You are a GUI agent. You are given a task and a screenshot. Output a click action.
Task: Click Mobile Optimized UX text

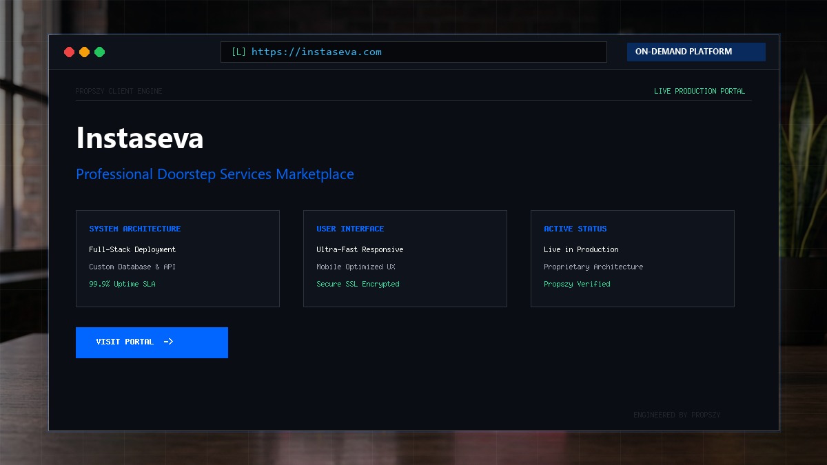point(356,267)
